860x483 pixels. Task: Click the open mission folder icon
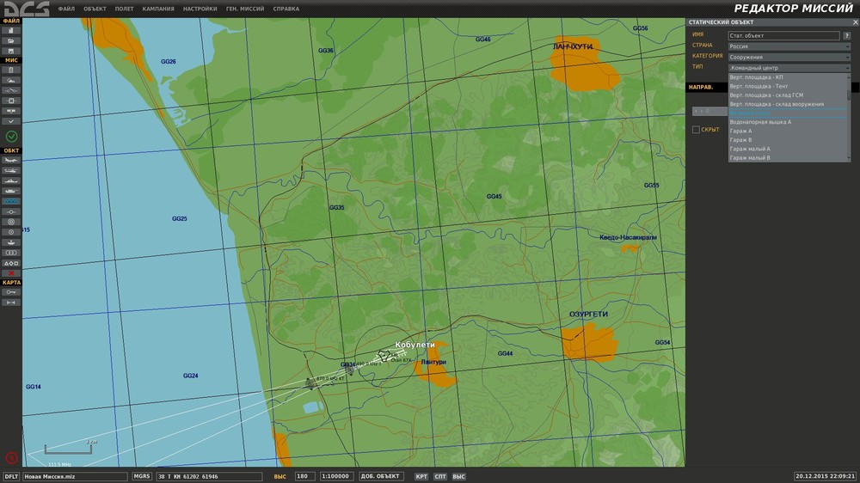point(11,40)
